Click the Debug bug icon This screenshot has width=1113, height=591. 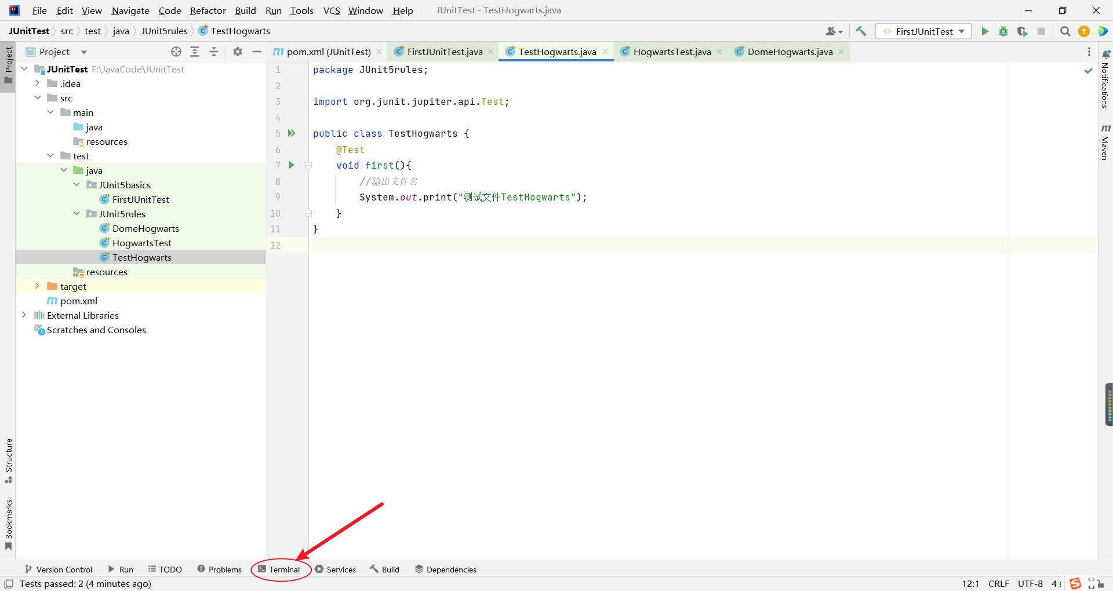tap(1003, 31)
